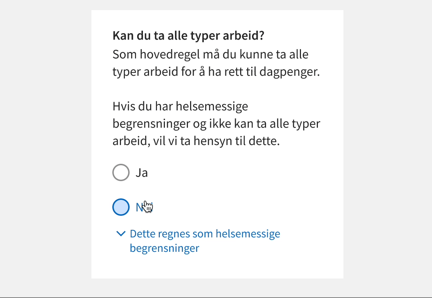
Task: Click the Nei label text
Action: (x=142, y=207)
